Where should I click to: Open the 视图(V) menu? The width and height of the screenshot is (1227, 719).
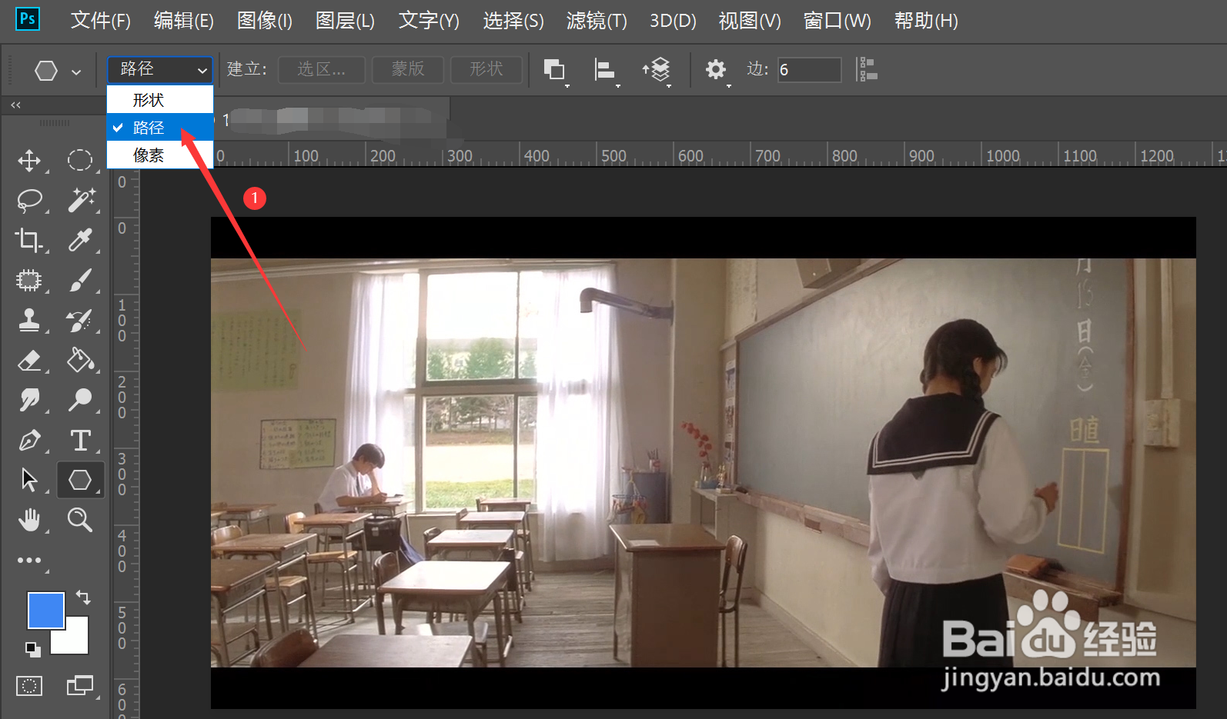[750, 21]
